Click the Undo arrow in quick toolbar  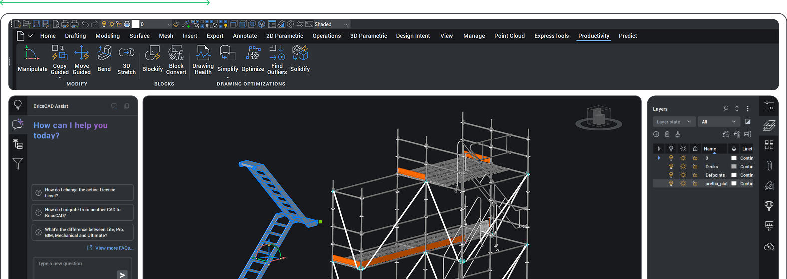click(x=85, y=24)
